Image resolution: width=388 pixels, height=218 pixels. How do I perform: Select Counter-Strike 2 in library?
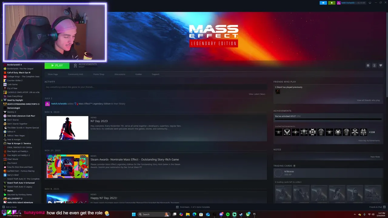15,81
